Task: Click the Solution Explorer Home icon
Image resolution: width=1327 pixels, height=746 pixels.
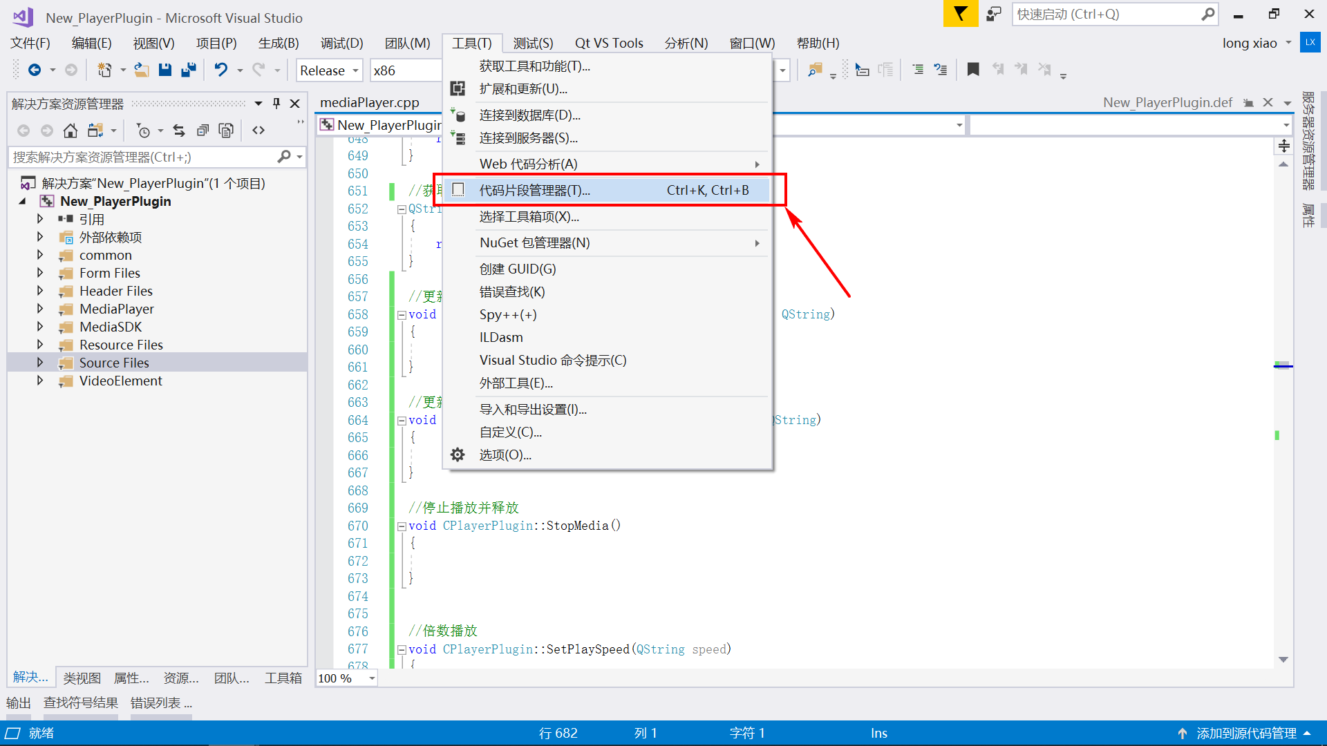Action: (x=70, y=131)
